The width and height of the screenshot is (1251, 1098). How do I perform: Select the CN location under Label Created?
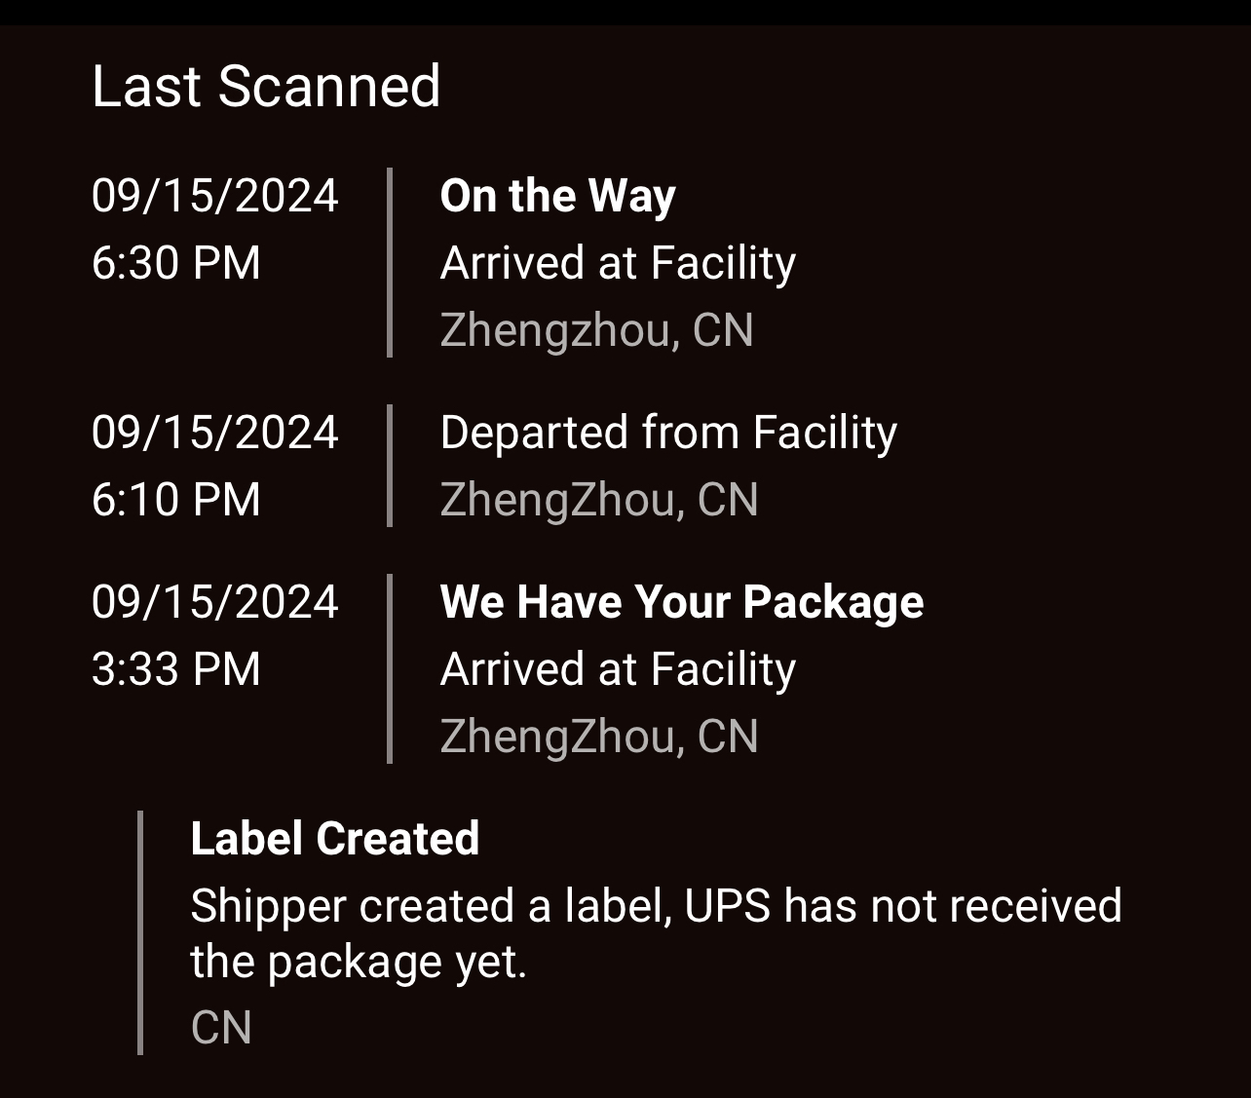(221, 1028)
